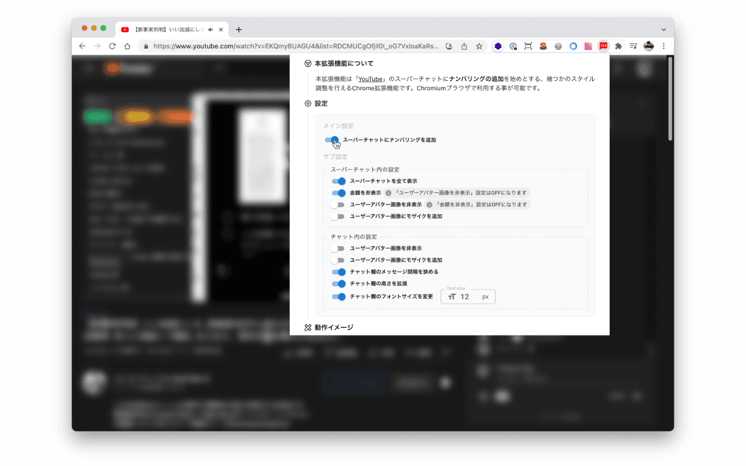Click the install/download icon in address bar
This screenshot has height=466, width=746.
coord(449,46)
